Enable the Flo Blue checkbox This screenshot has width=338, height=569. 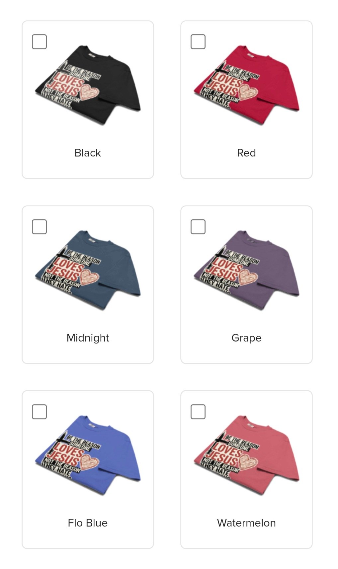pos(39,412)
